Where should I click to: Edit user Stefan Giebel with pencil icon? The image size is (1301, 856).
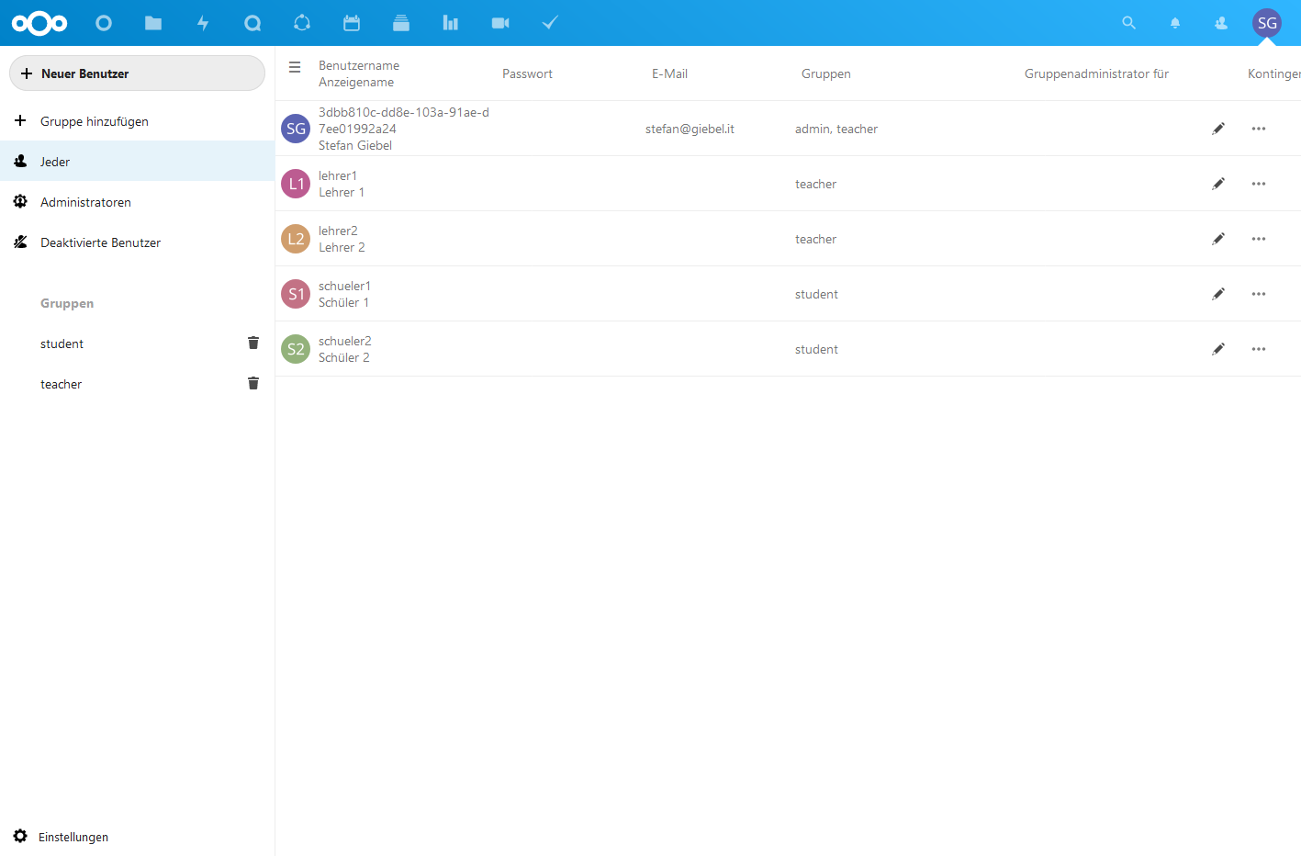(1218, 129)
